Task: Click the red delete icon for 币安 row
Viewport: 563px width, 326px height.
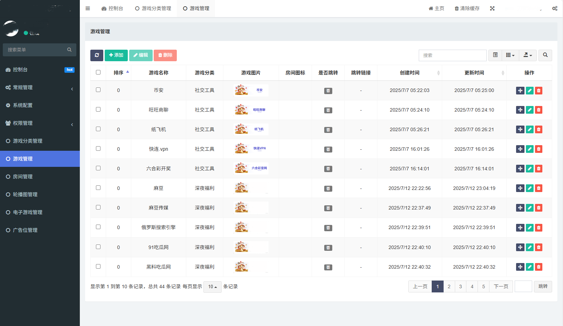Action: pyautogui.click(x=539, y=91)
